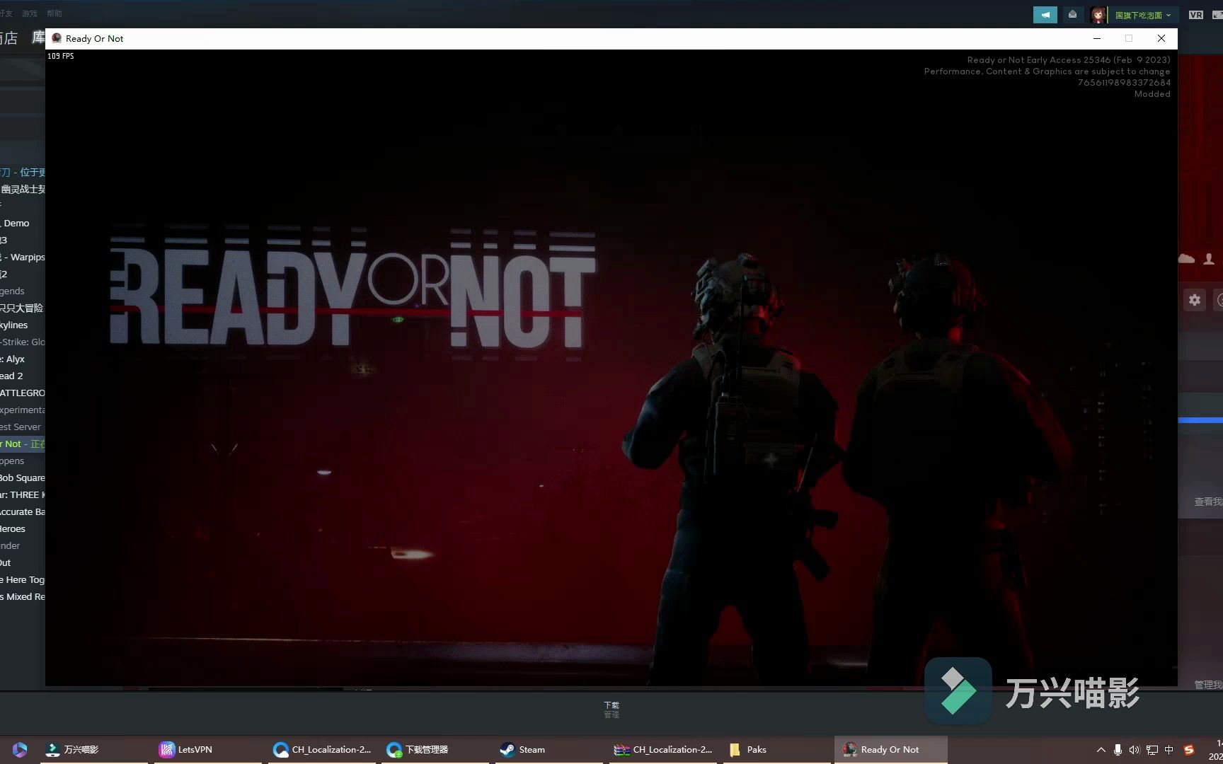The image size is (1223, 764).
Task: Open first CH_Localization browser taskbar item
Action: 322,750
